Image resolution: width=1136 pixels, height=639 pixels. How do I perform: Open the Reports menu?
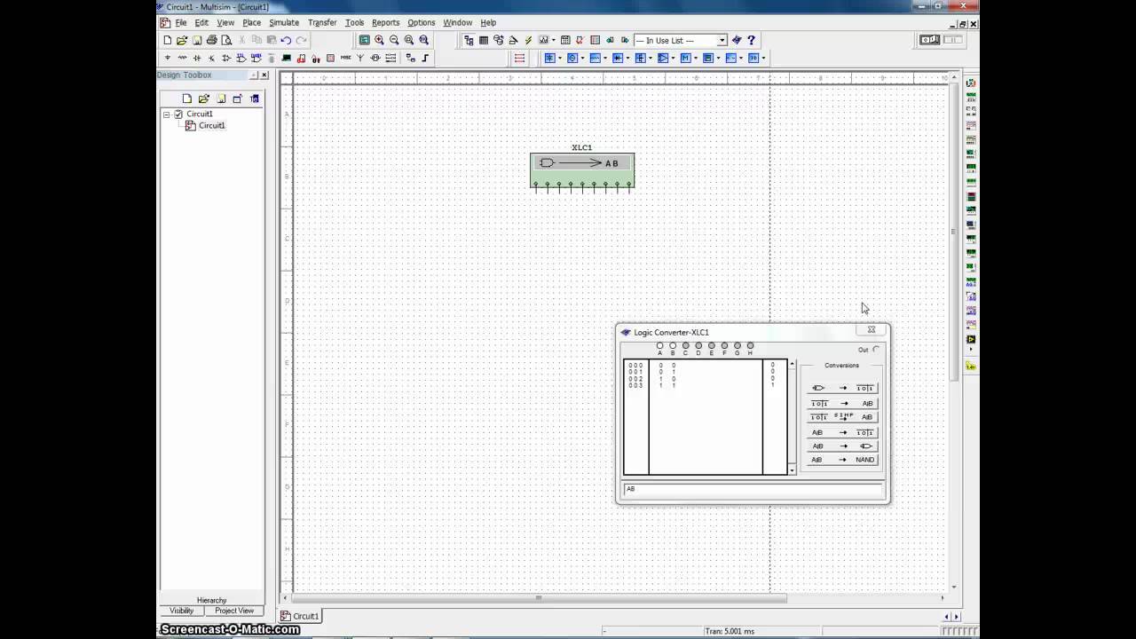coord(386,22)
